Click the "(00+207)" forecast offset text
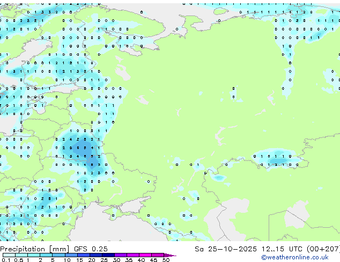 click(323, 249)
